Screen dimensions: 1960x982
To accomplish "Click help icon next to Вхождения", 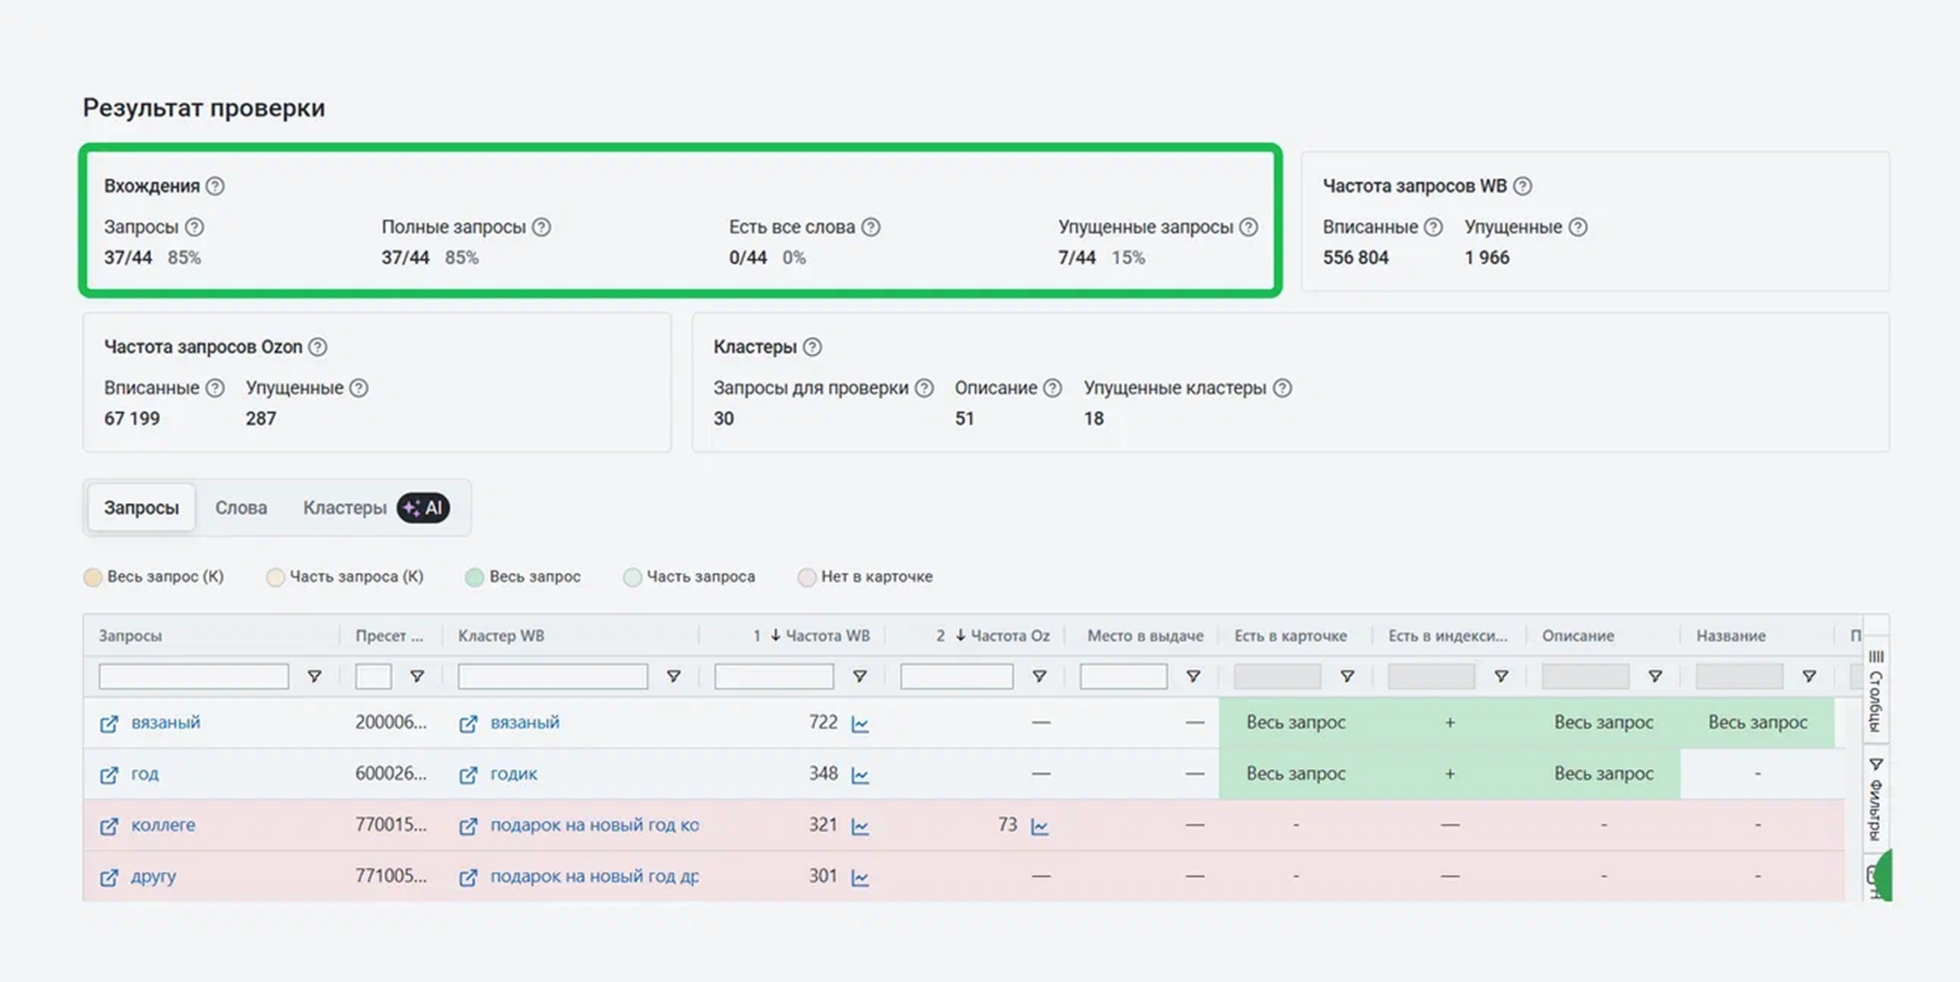I will [x=215, y=186].
